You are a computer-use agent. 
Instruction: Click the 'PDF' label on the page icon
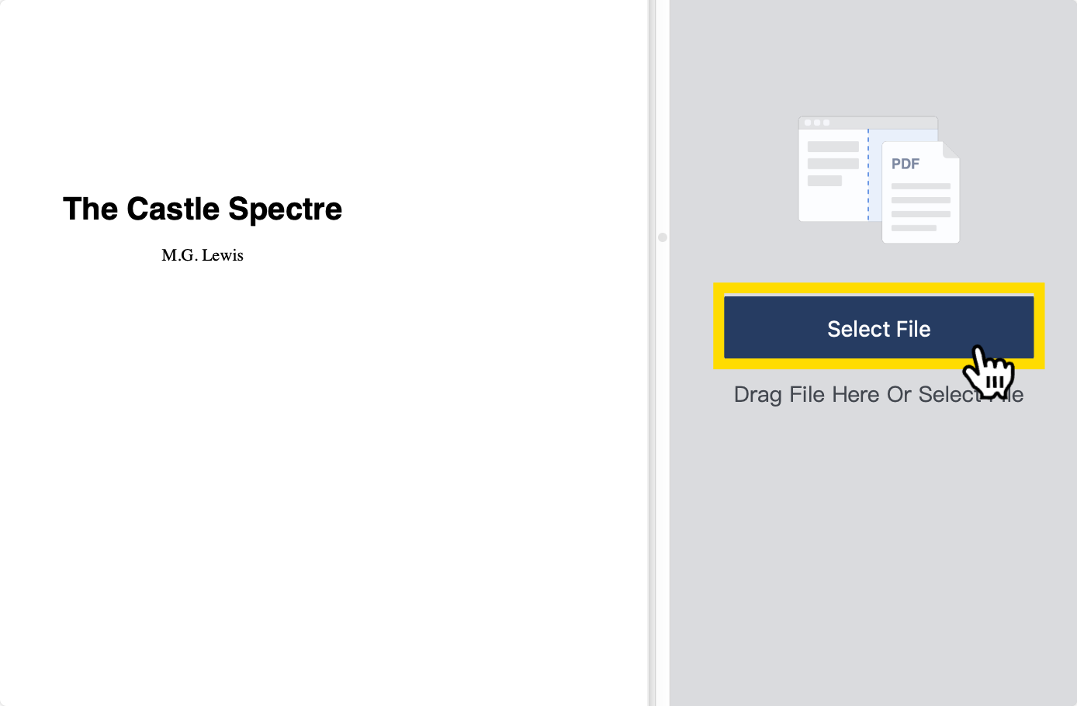(905, 164)
